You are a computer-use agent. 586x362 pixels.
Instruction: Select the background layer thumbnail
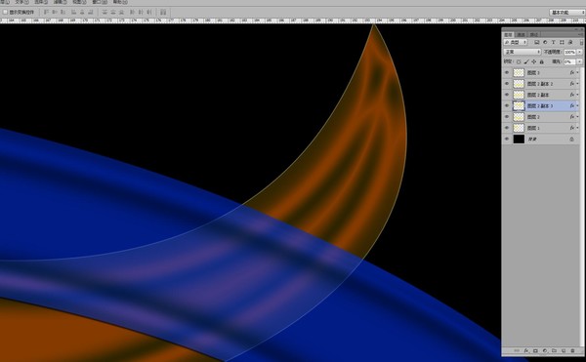click(x=519, y=140)
